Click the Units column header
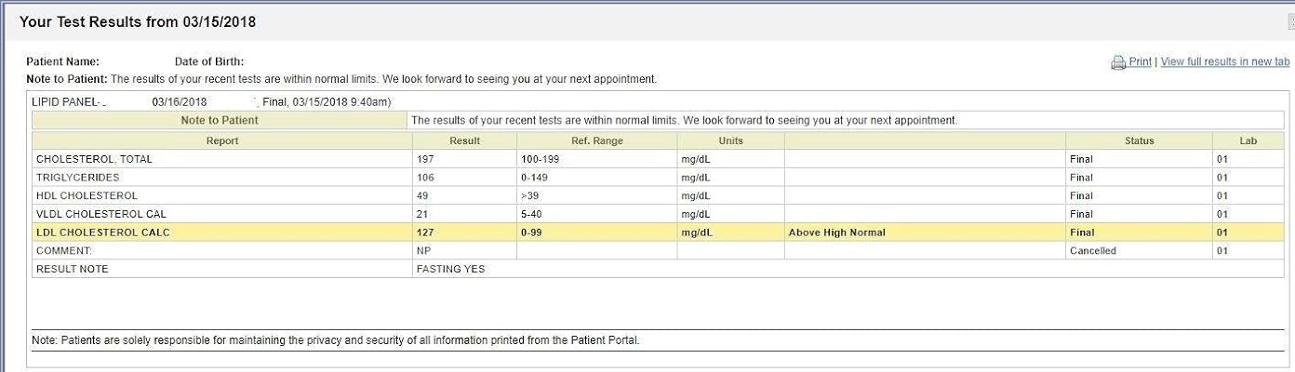 click(x=730, y=141)
